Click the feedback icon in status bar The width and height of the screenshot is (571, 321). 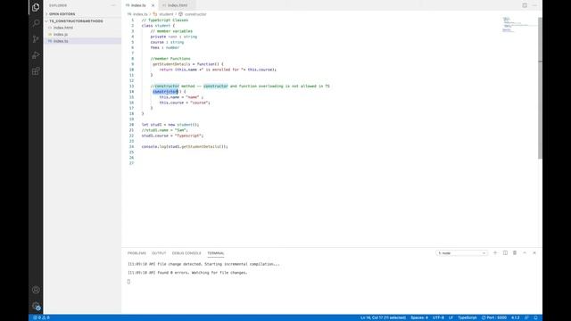(526, 317)
